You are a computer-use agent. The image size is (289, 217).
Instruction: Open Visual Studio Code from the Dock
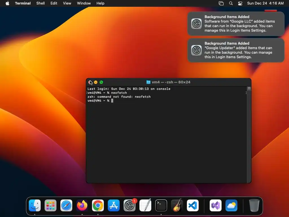[193, 205]
